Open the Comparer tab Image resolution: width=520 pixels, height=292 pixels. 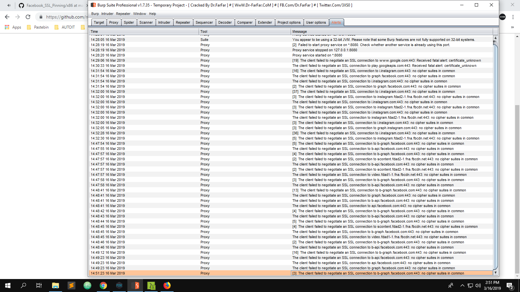(245, 22)
